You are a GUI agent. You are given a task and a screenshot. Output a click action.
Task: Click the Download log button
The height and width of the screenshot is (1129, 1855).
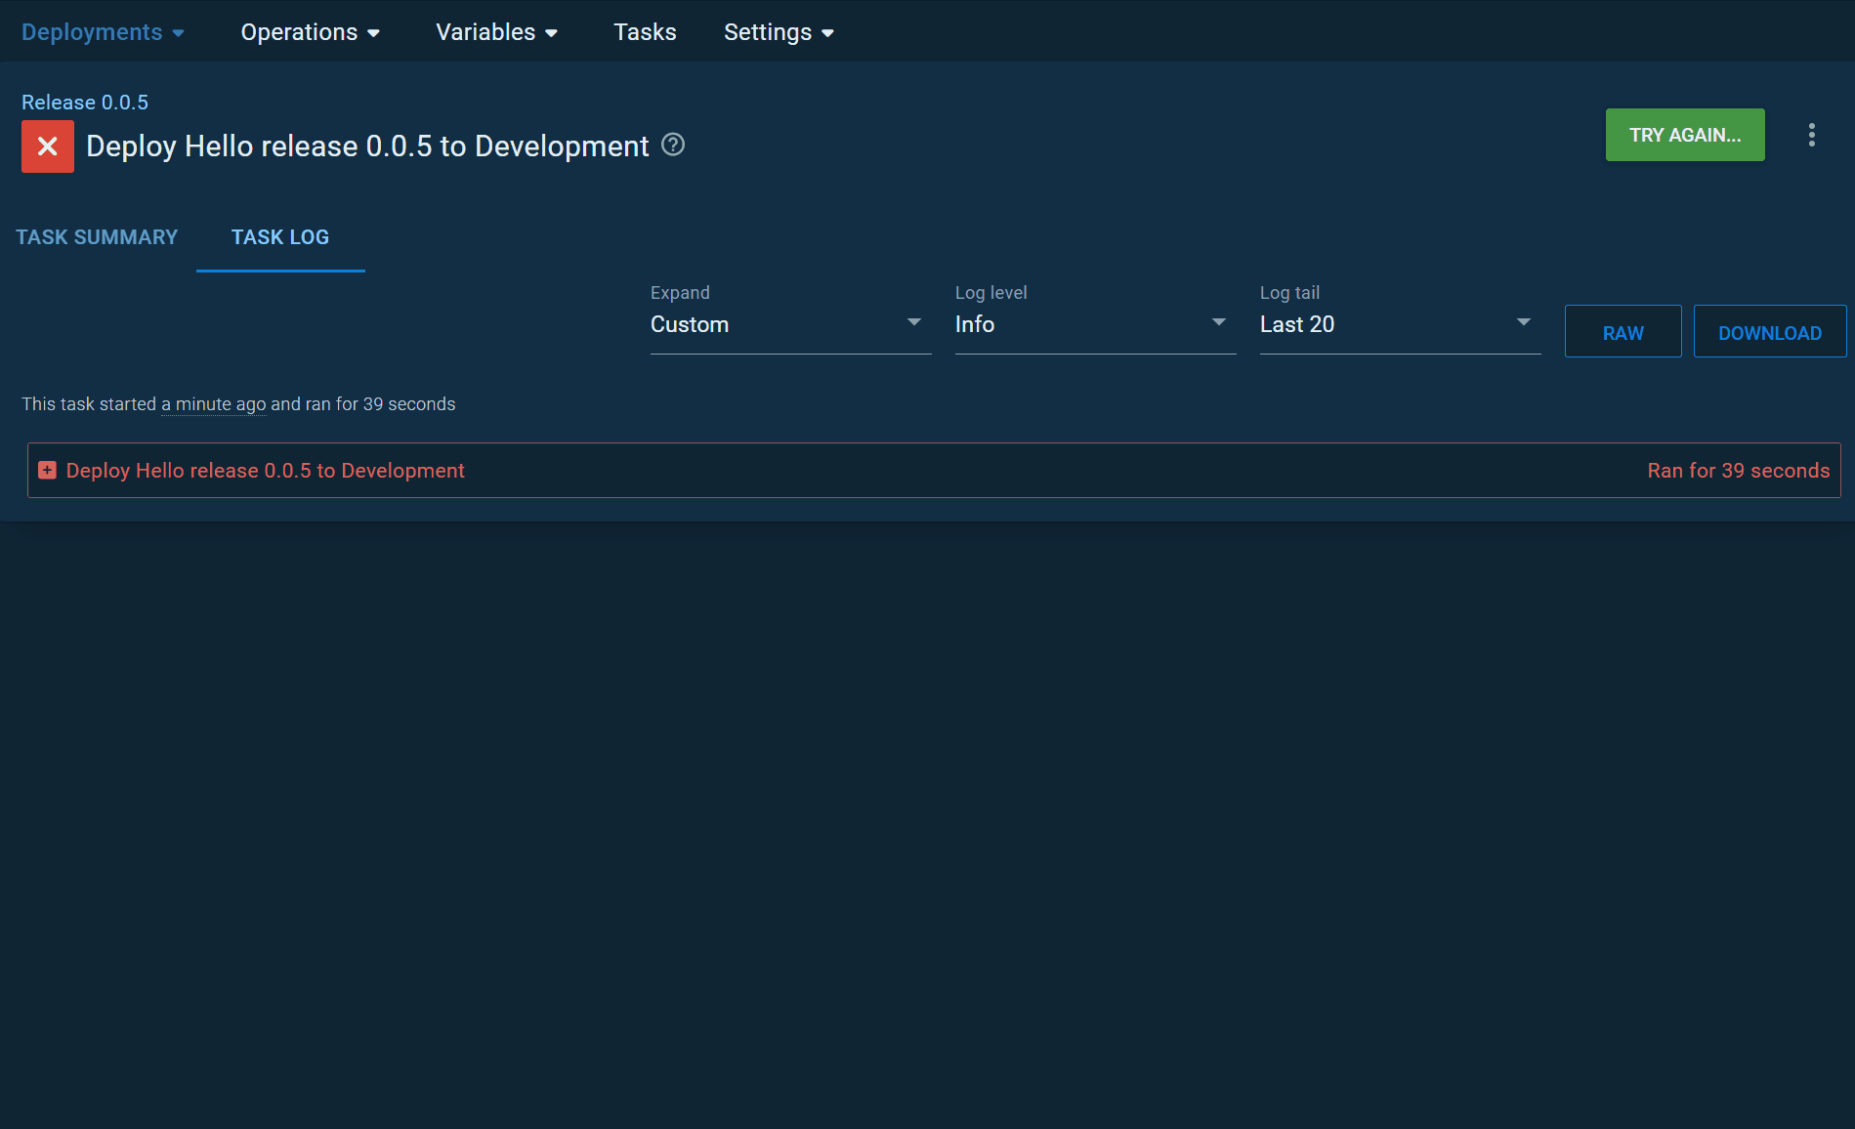[1769, 331]
